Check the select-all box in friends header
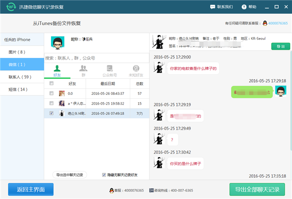 pyautogui.click(x=52, y=84)
